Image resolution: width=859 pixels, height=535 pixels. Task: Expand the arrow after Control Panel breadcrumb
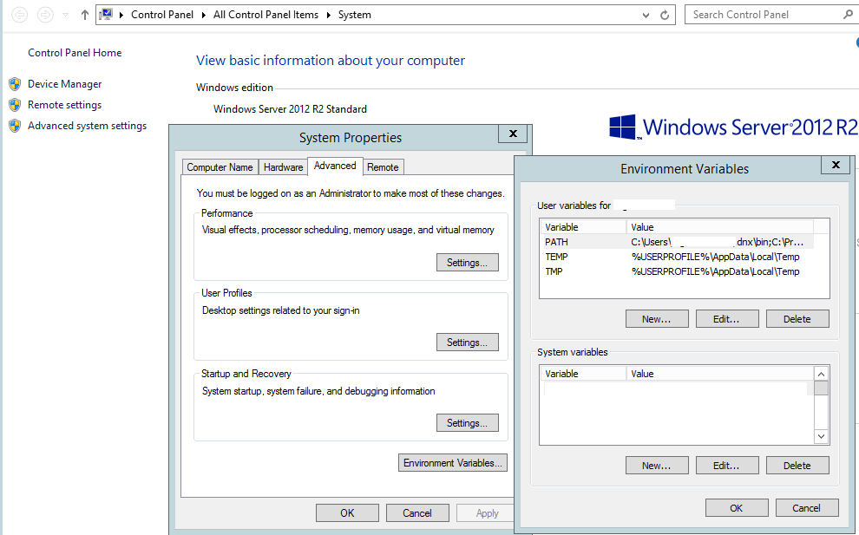(x=203, y=15)
